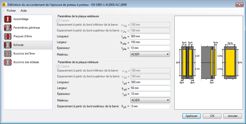
Task: Open the Paramètres généraux section icon
Action: (8, 28)
